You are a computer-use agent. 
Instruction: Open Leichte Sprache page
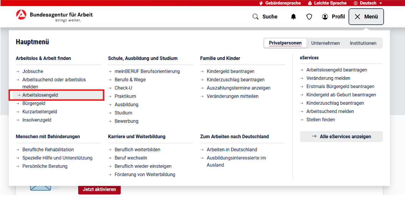[327, 3]
